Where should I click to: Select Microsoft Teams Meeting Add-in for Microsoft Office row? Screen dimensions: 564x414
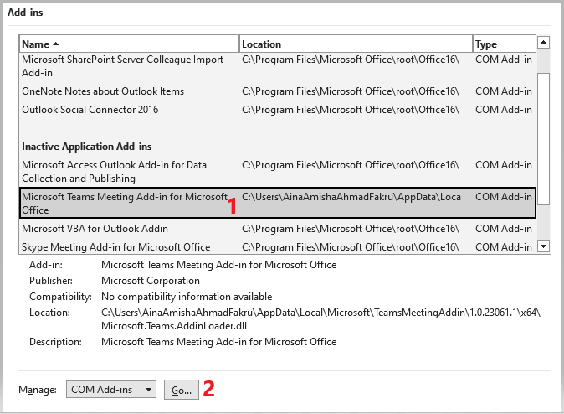pyautogui.click(x=278, y=203)
